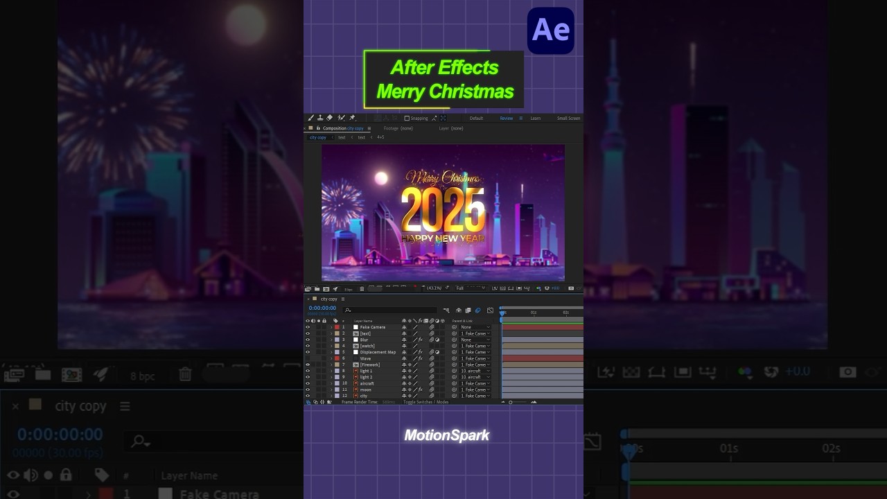Click the Show Channel color icon in viewer
This screenshot has width=887, height=499.
[538, 288]
